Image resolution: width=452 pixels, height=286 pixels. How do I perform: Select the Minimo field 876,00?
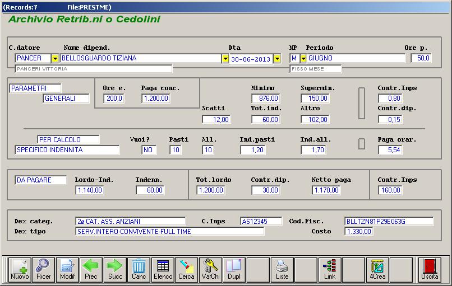coord(266,99)
